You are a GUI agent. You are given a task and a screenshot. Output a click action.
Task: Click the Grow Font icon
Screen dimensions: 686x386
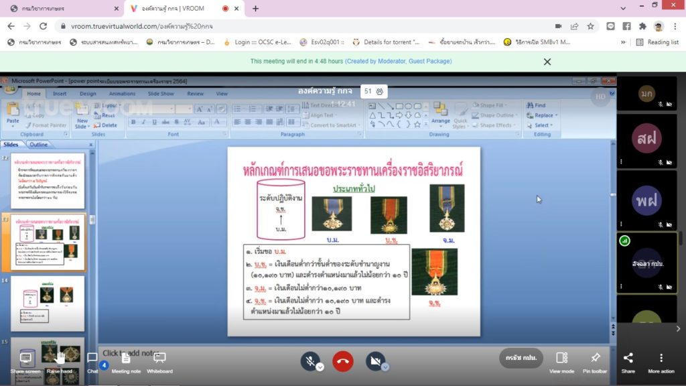click(x=199, y=109)
